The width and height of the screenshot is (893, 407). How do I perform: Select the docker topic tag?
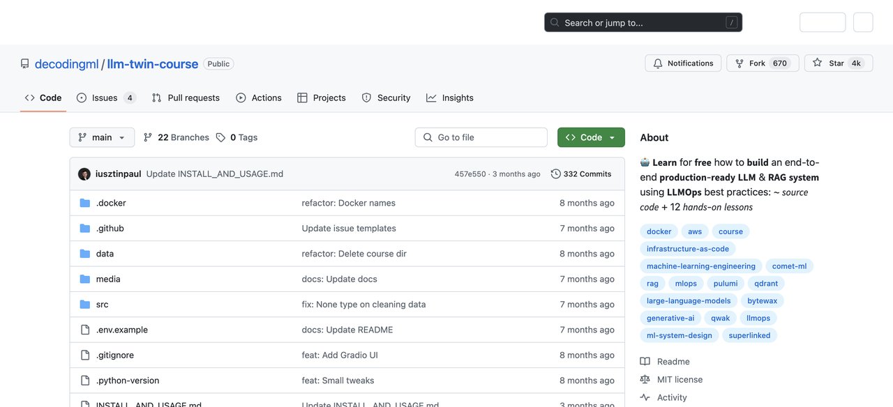coord(659,231)
